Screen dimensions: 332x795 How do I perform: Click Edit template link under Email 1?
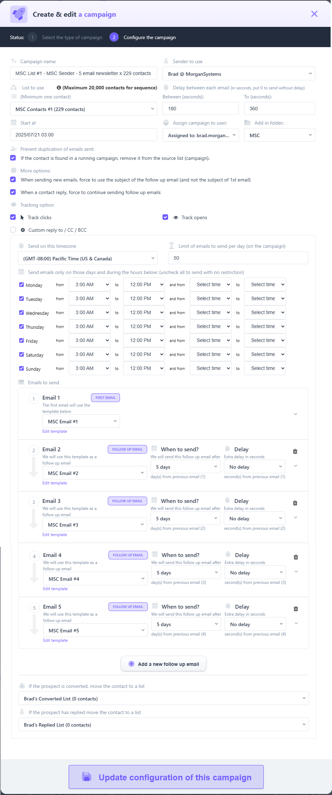55,431
